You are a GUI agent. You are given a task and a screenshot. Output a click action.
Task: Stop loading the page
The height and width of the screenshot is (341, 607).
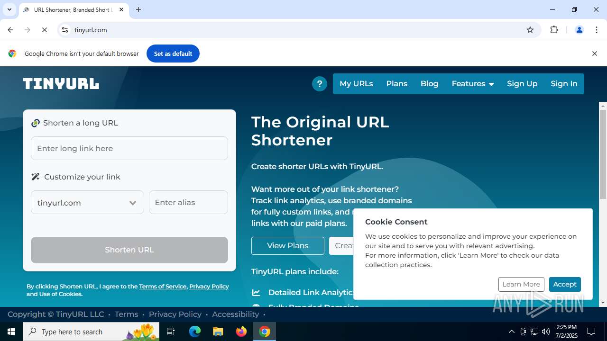click(44, 30)
